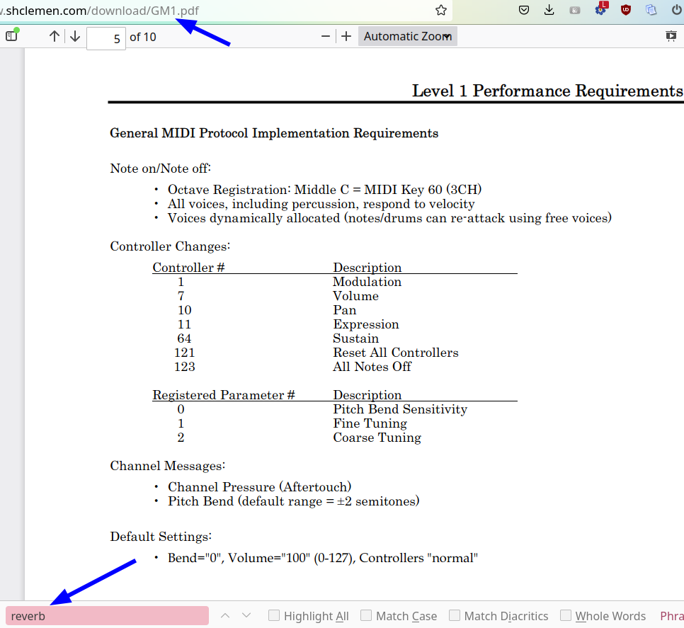Click the Octave Registration bullet text

click(324, 190)
